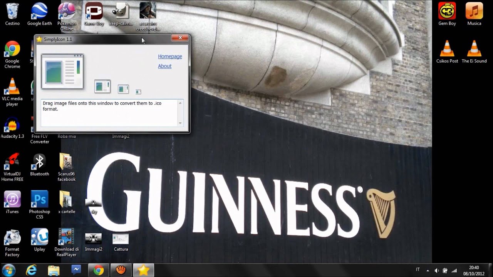Launch Internet Explorer from the taskbar

click(x=32, y=270)
